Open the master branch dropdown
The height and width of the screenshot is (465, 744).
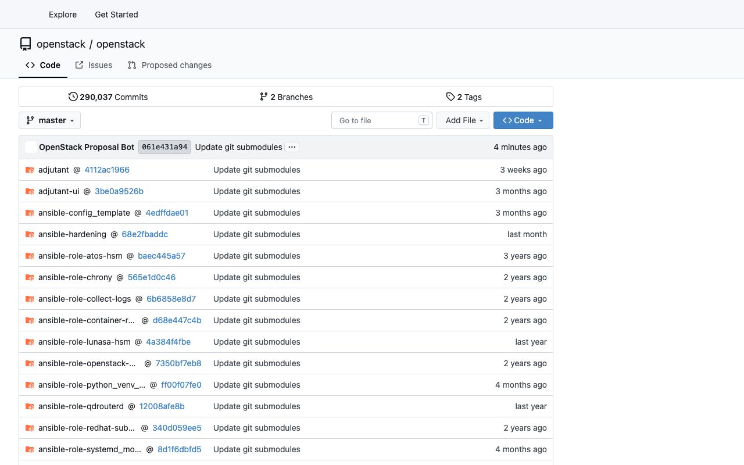tap(50, 120)
